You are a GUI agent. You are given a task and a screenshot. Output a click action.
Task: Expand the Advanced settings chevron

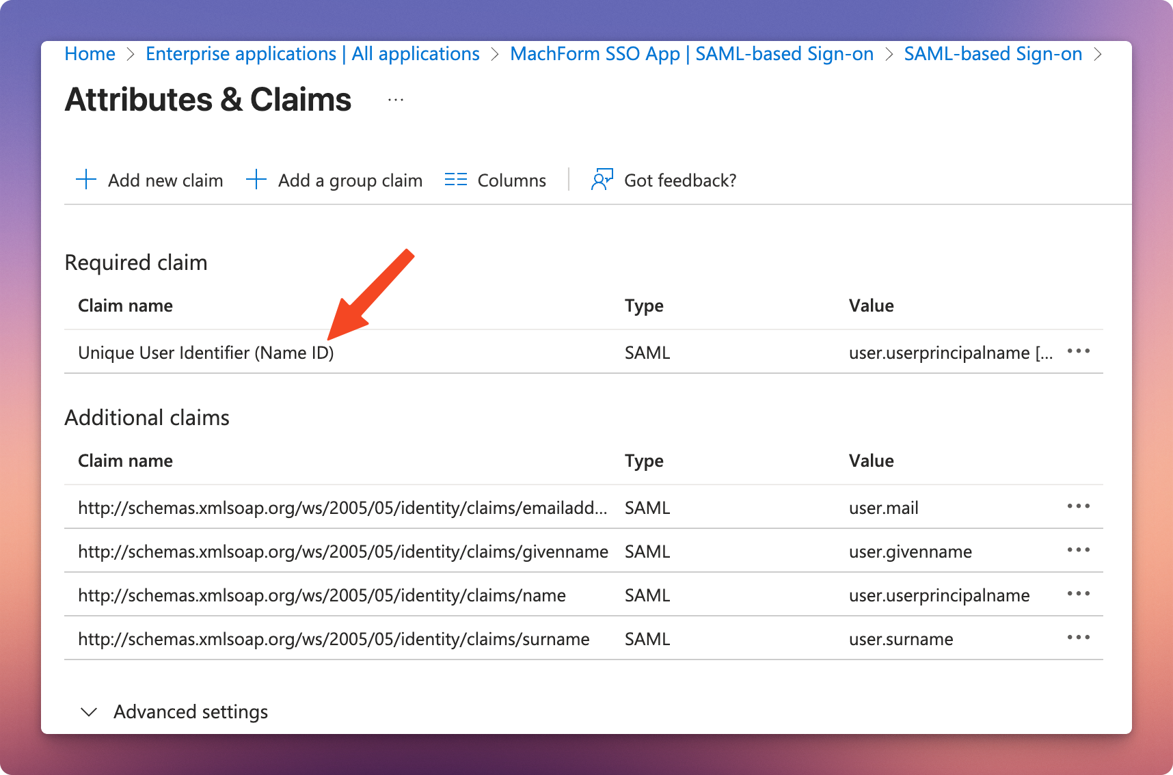point(89,712)
